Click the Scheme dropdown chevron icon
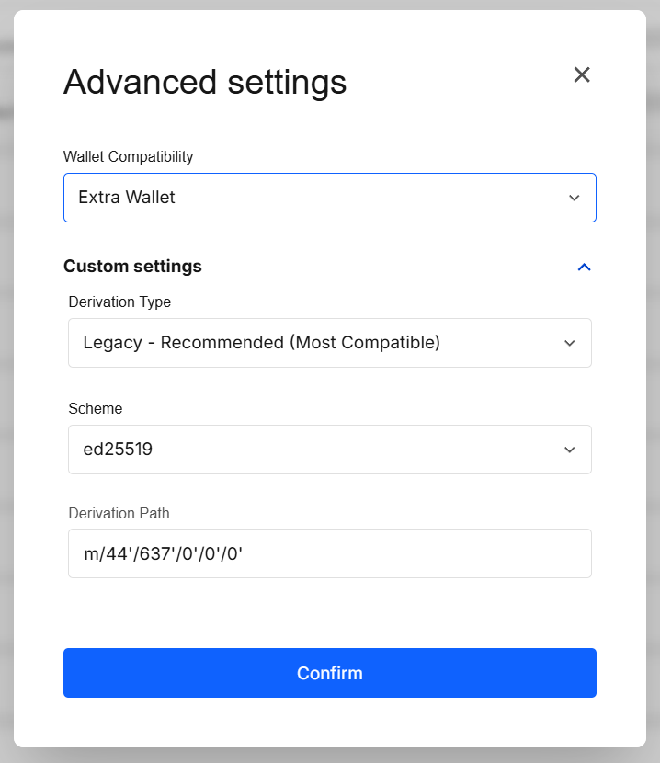 [569, 450]
